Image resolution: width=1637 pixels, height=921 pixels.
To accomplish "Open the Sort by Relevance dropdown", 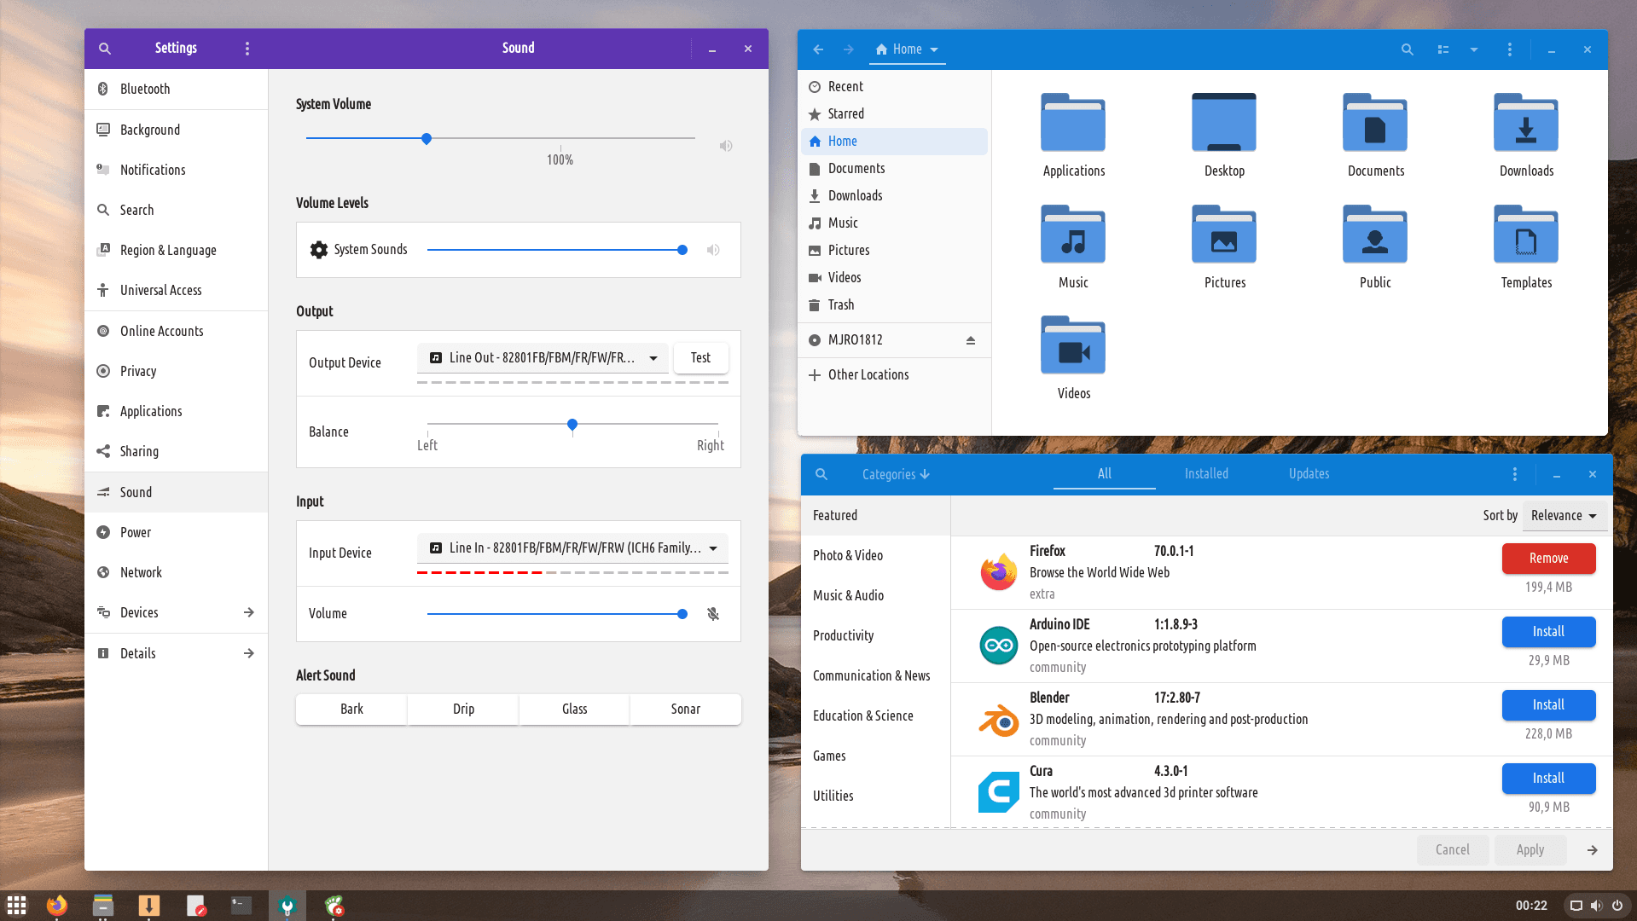I will [1564, 516].
